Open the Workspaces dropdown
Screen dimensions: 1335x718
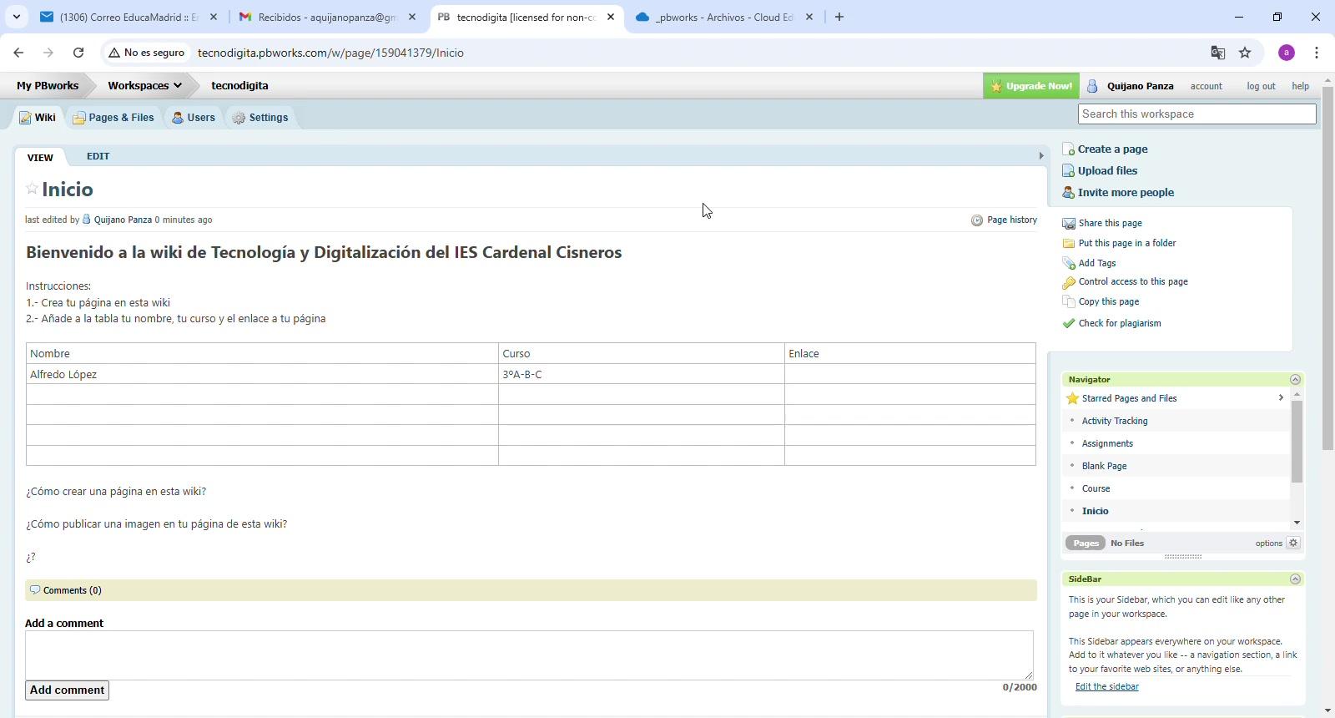(x=144, y=86)
